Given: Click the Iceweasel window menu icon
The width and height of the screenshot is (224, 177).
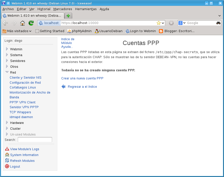Looking at the screenshot, I should click(x=4, y=3).
